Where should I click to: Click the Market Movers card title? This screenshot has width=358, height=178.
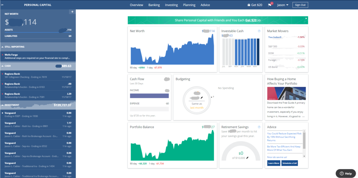click(278, 31)
